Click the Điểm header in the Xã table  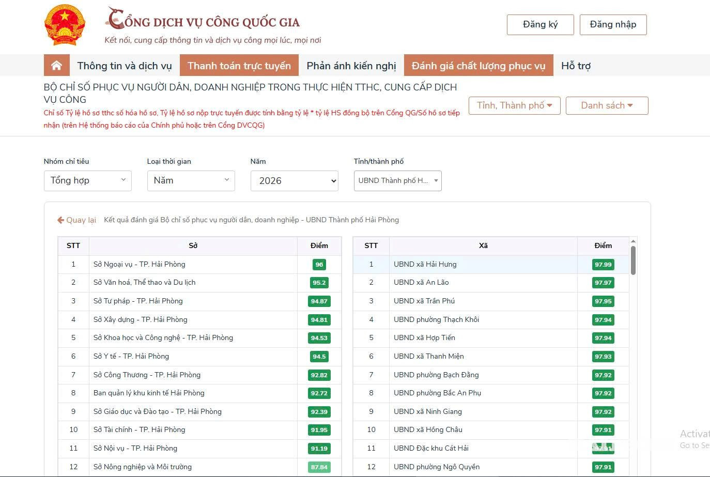click(603, 246)
